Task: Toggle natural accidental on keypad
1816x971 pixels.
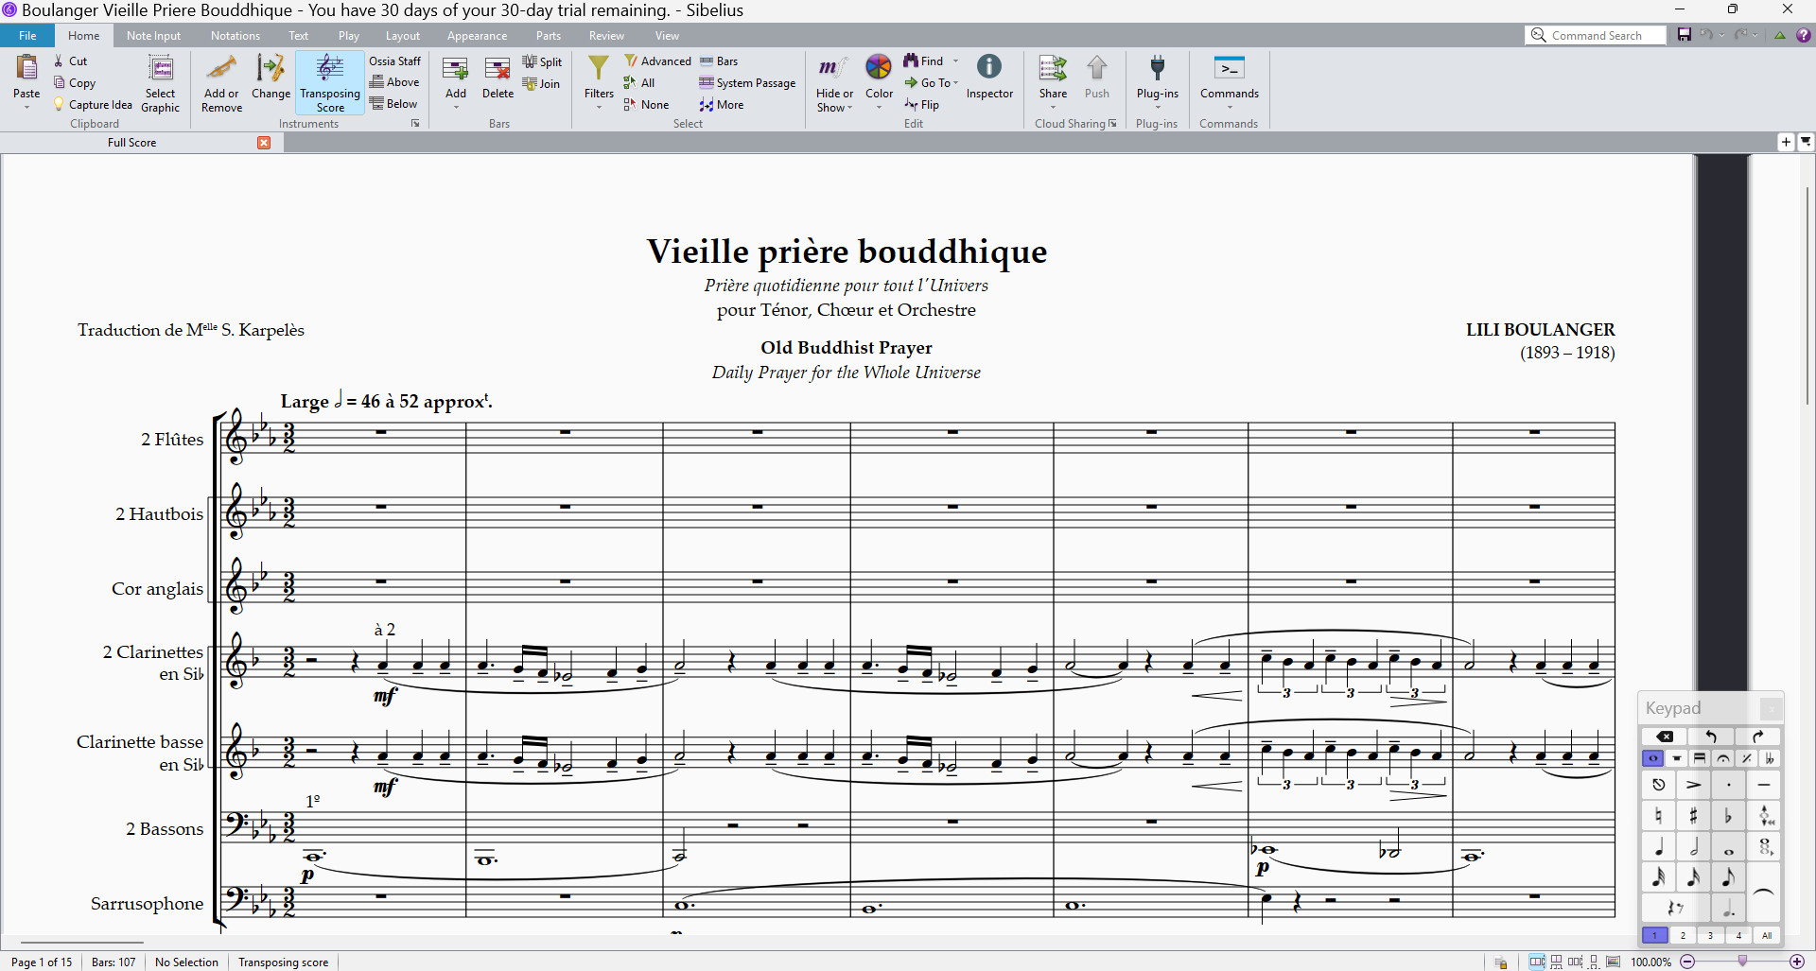Action: point(1658,816)
